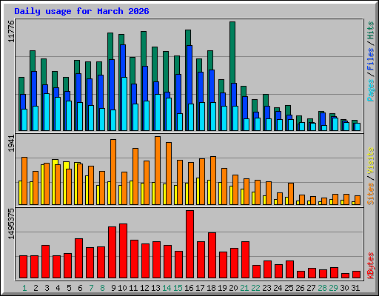Click day label 7 on the x-axis
Screen dimensions: 379x296
91,288
